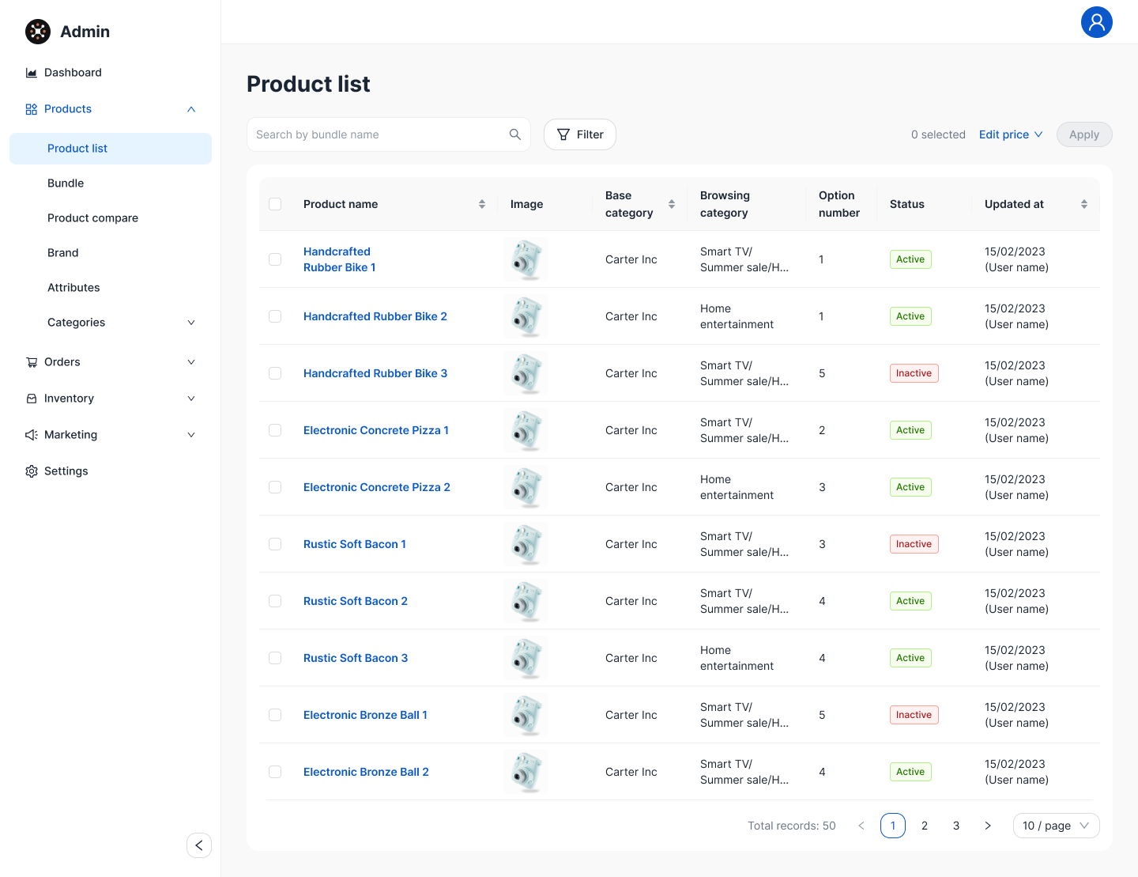Screen dimensions: 1138x877
Task: Go to page 3
Action: (956, 826)
